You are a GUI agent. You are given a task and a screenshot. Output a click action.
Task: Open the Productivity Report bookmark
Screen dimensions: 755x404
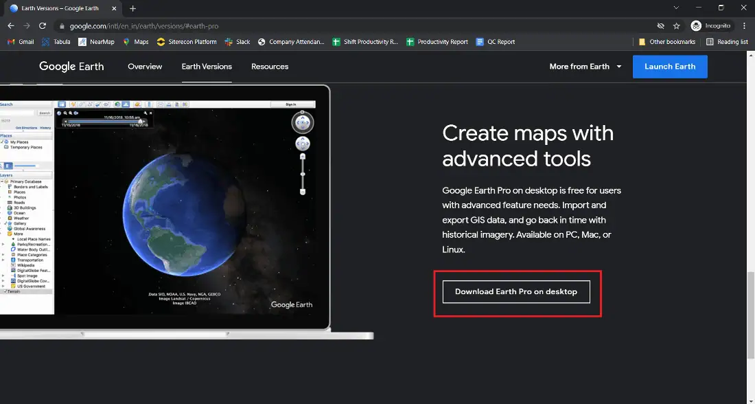(x=437, y=42)
